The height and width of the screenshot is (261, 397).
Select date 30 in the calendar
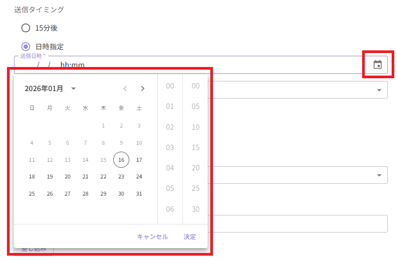pyautogui.click(x=121, y=193)
